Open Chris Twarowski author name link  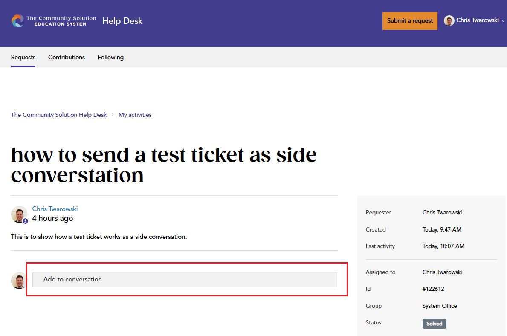coord(55,209)
